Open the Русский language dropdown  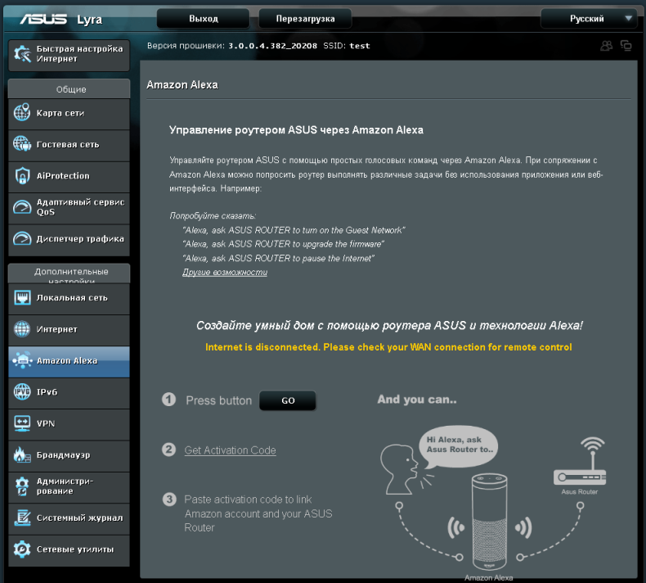coord(589,19)
